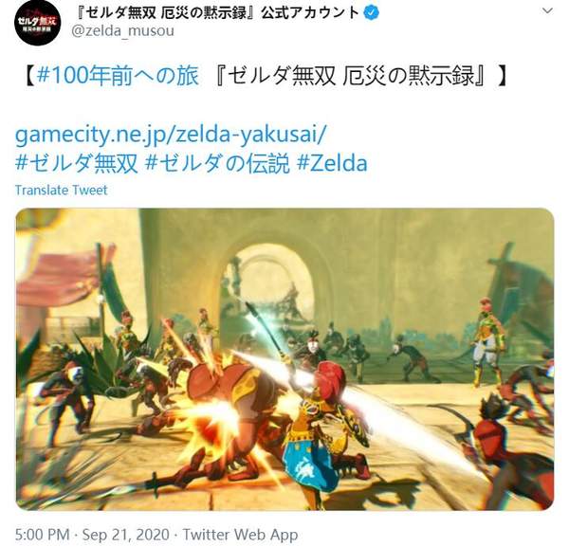Viewport: 569px width, 547px height.
Task: Expand the tweet options chevron menu
Action: 547,10
